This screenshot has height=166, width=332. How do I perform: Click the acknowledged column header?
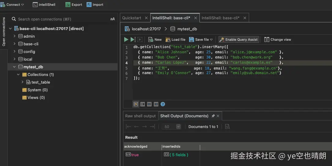click(x=143, y=146)
